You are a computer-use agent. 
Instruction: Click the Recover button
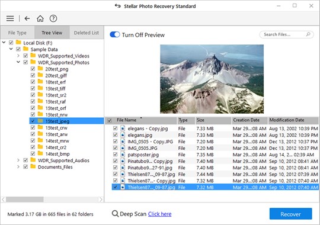point(290,214)
